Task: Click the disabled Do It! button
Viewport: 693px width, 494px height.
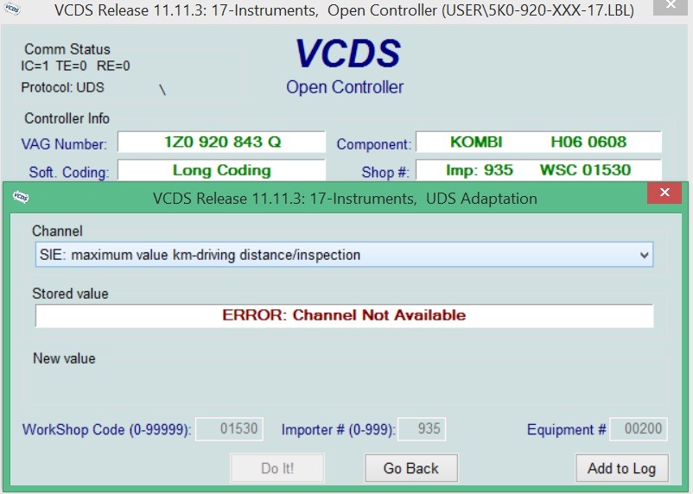Action: pyautogui.click(x=277, y=468)
